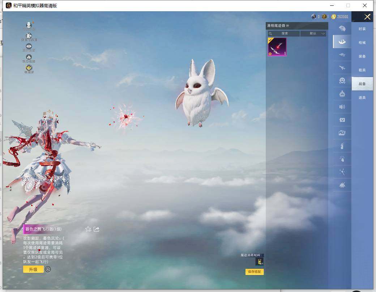Open the 枪械 firearms tab
Image resolution: width=376 pixels, height=292 pixels.
click(362, 42)
